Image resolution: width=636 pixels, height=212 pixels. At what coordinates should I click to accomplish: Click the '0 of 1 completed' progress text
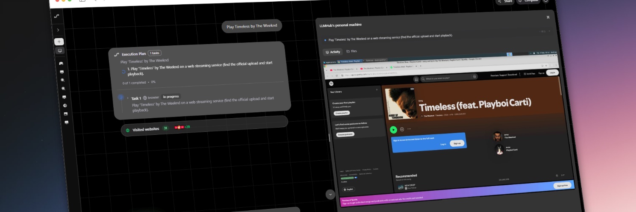[136, 83]
